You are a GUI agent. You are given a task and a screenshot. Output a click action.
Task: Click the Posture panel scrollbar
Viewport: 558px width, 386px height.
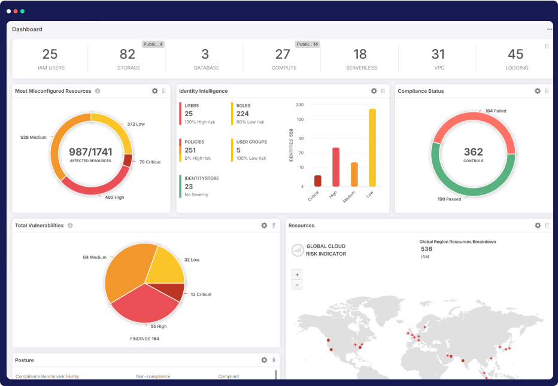(x=275, y=375)
